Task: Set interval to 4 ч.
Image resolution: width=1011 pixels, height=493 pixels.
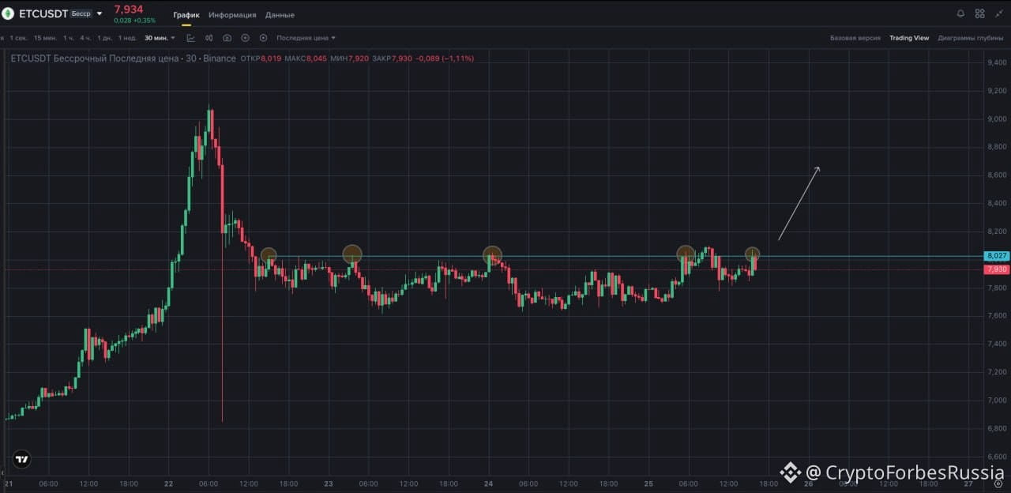Action: coord(85,38)
